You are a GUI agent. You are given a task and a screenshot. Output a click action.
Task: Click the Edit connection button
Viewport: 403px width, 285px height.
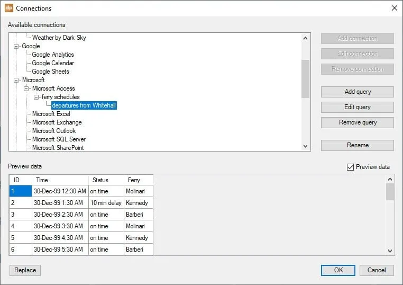click(x=357, y=54)
